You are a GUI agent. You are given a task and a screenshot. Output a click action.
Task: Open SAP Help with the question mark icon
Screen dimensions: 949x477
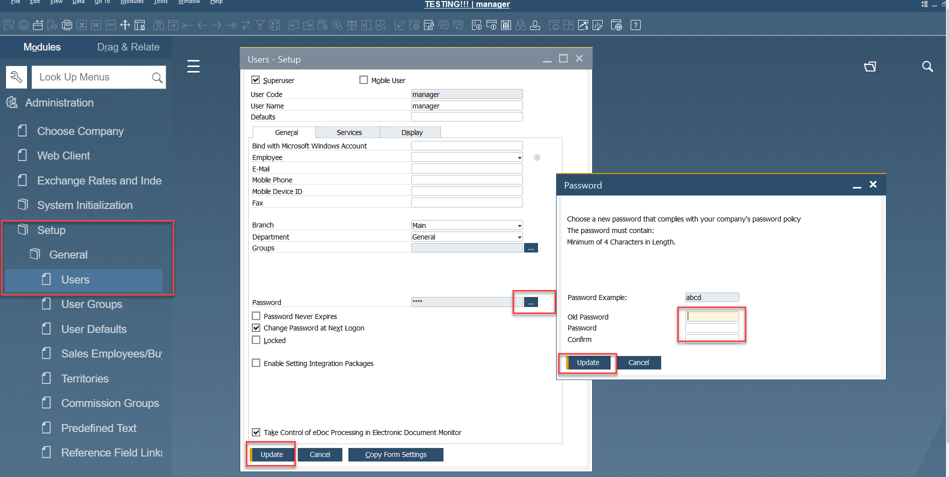(636, 25)
